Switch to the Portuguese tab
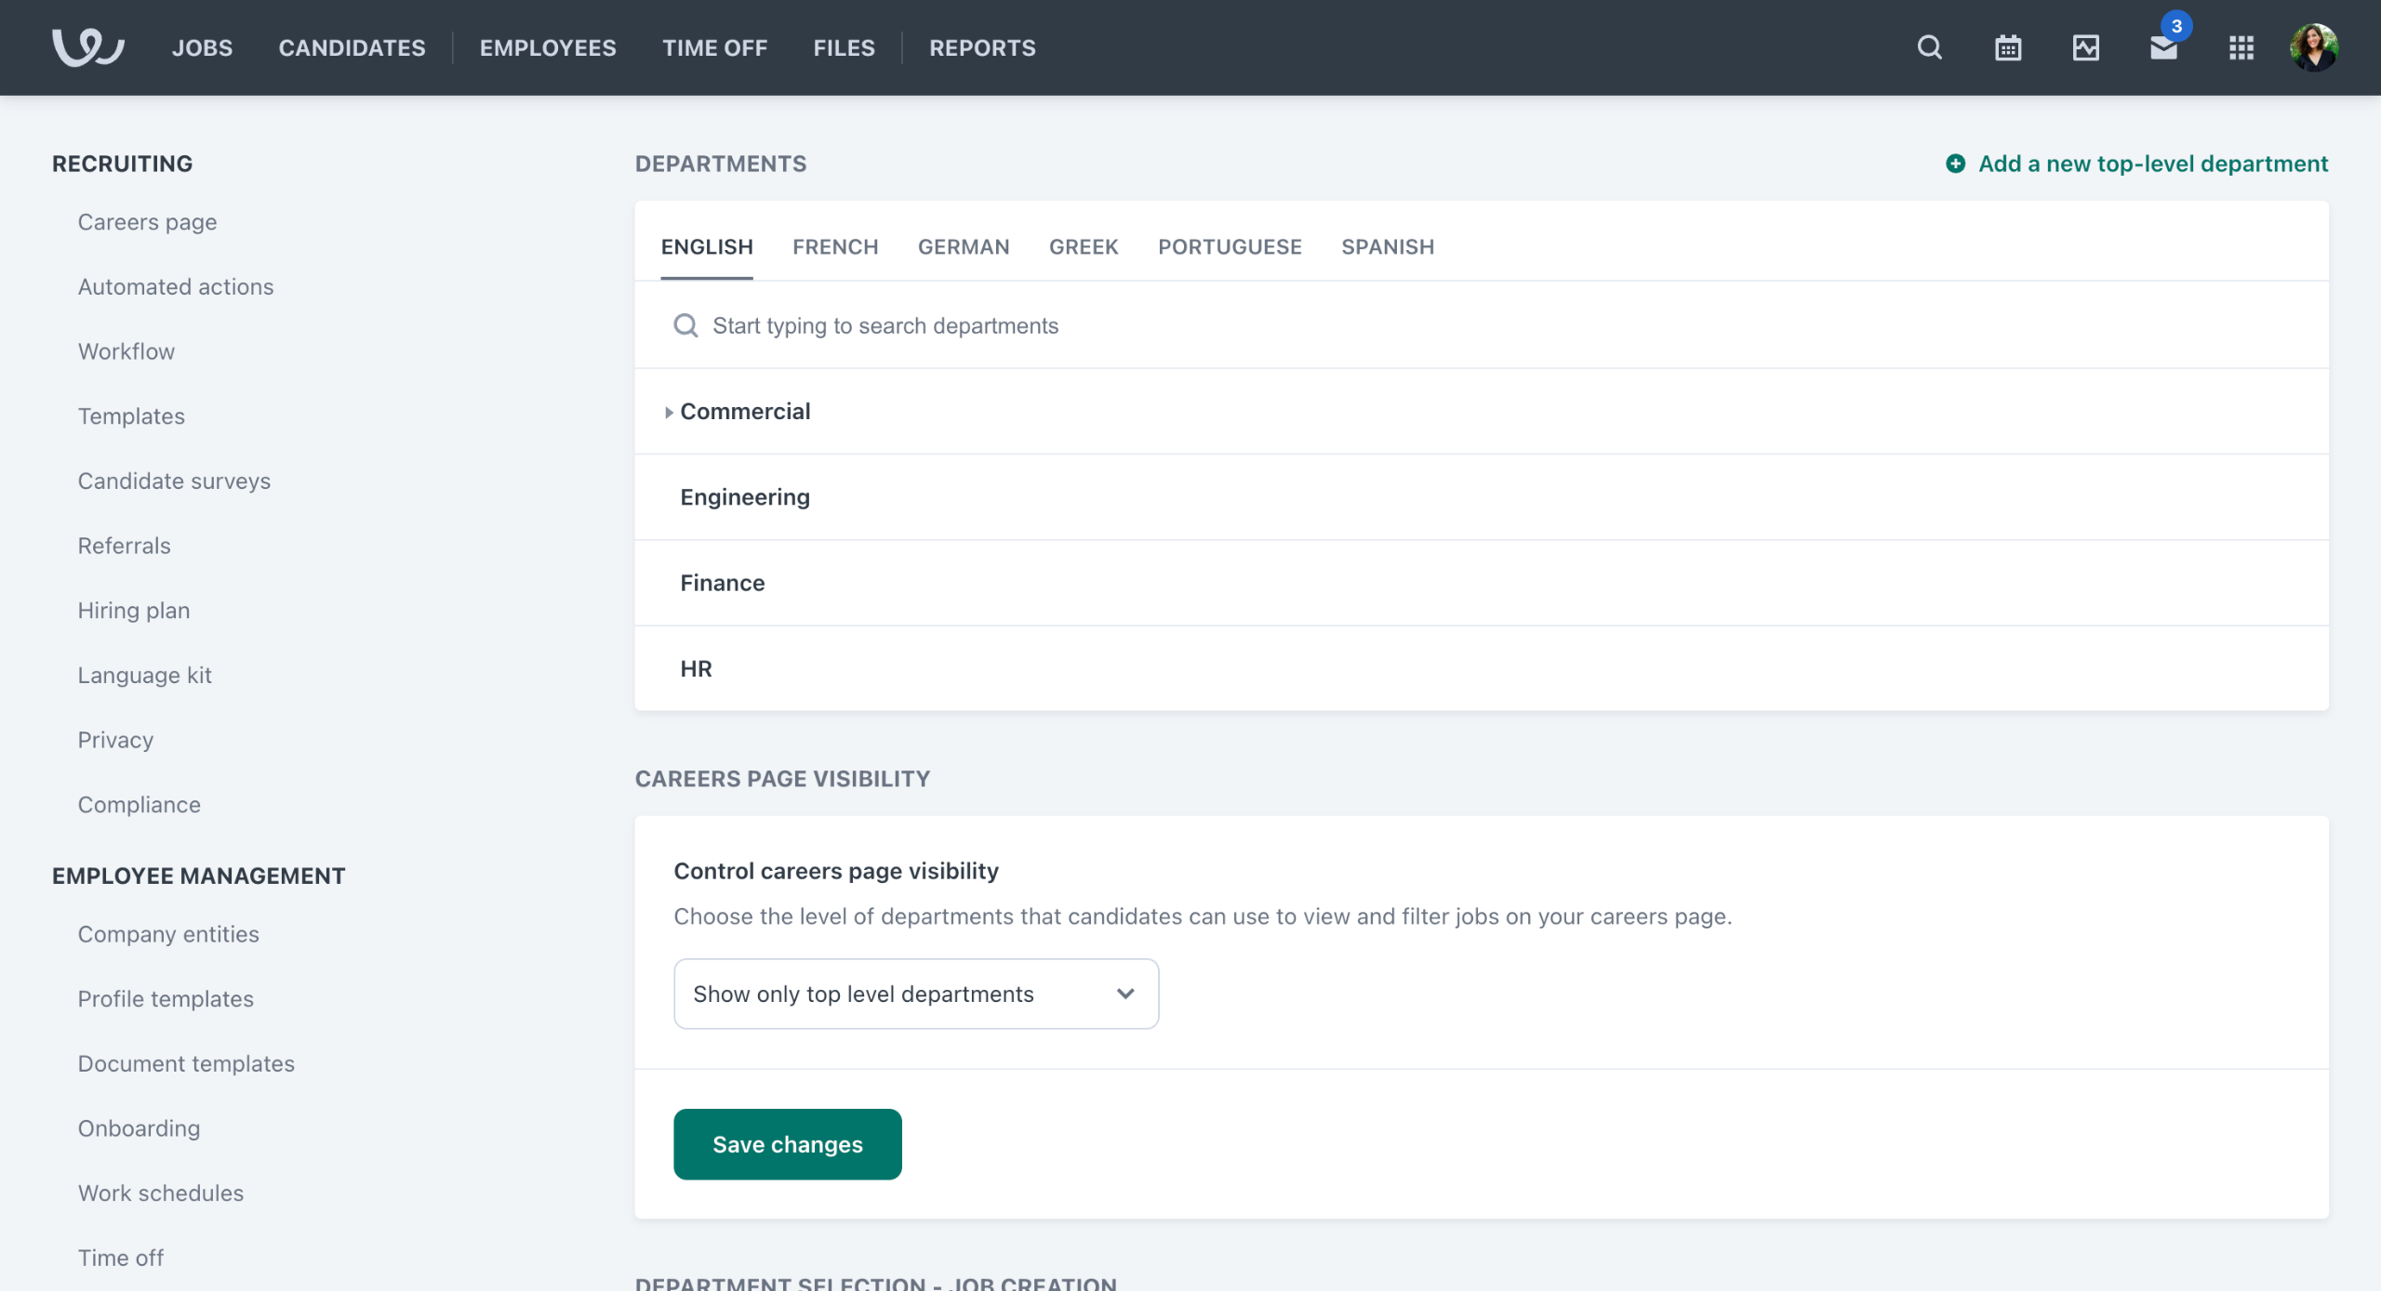The width and height of the screenshot is (2381, 1291). click(x=1229, y=246)
